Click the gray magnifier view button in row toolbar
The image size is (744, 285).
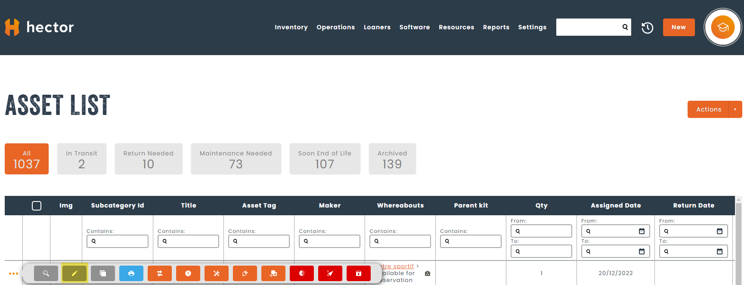click(46, 273)
